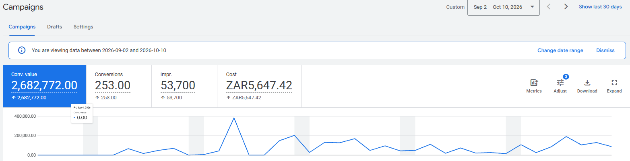Viewport: 630px width, 161px height.
Task: Dismiss the date range notice
Action: click(605, 50)
